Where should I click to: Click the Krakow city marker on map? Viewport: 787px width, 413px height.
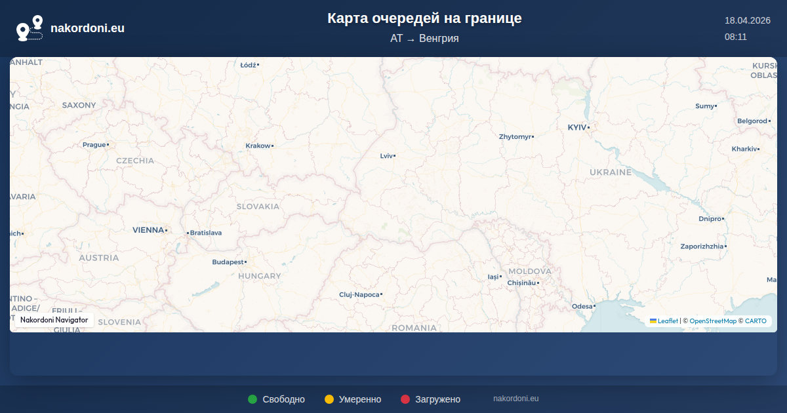(272, 146)
